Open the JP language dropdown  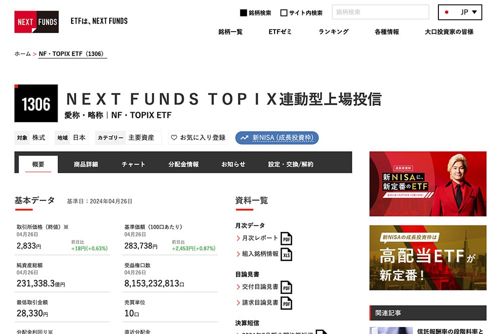[460, 12]
